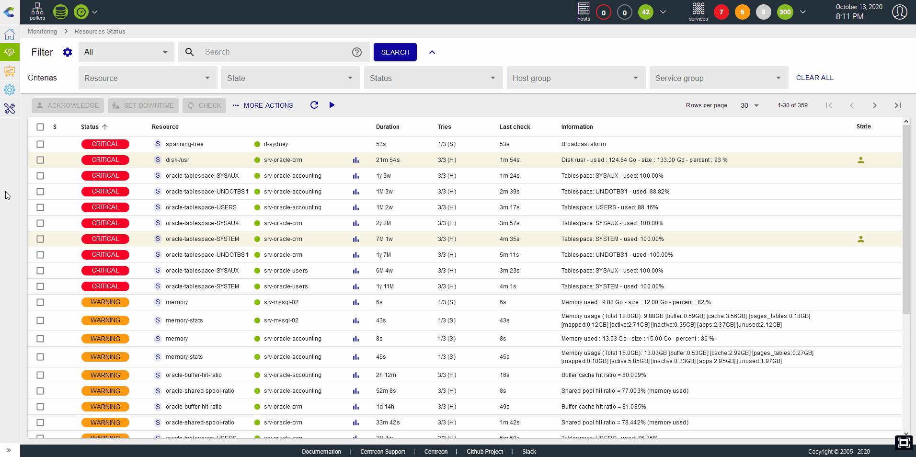The image size is (916, 457).
Task: Open the graph icon for the disk-/usr row
Action: click(356, 160)
